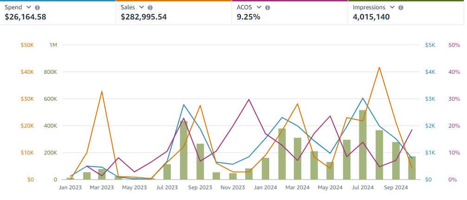467x200 pixels.
Task: Click the tallest green impressions bar in Jul 2024
Action: (363, 145)
